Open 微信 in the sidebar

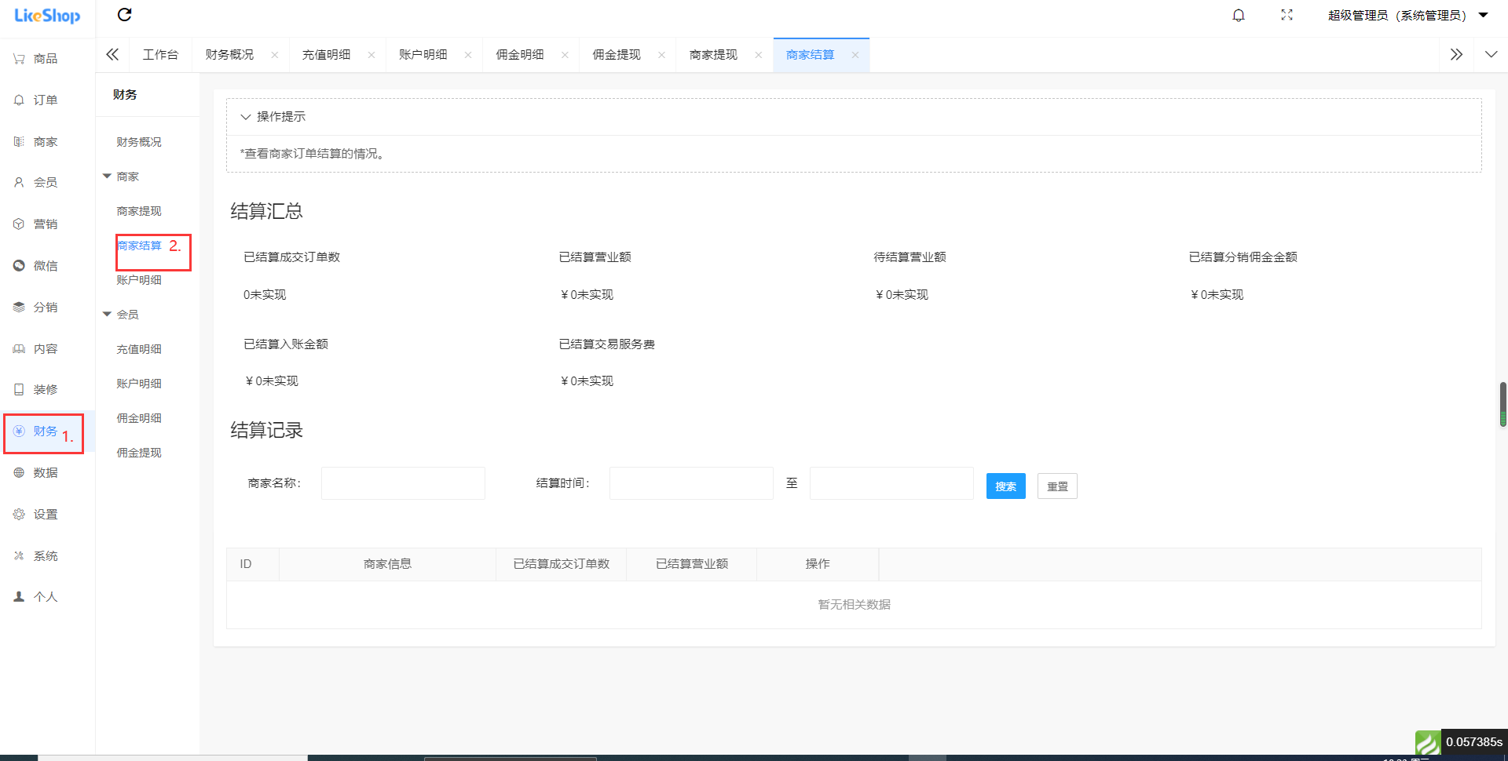click(46, 266)
